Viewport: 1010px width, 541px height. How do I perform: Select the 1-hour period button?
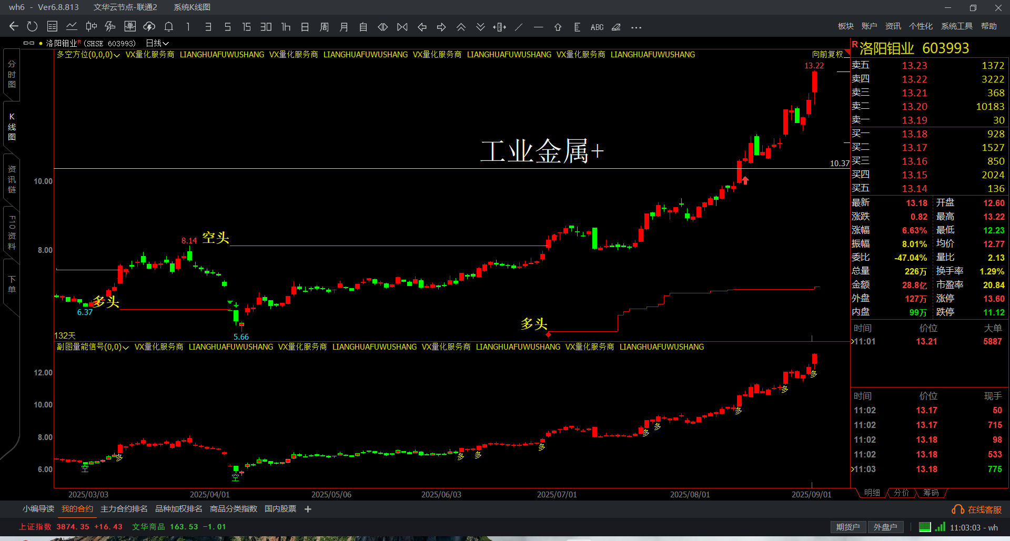(x=286, y=27)
